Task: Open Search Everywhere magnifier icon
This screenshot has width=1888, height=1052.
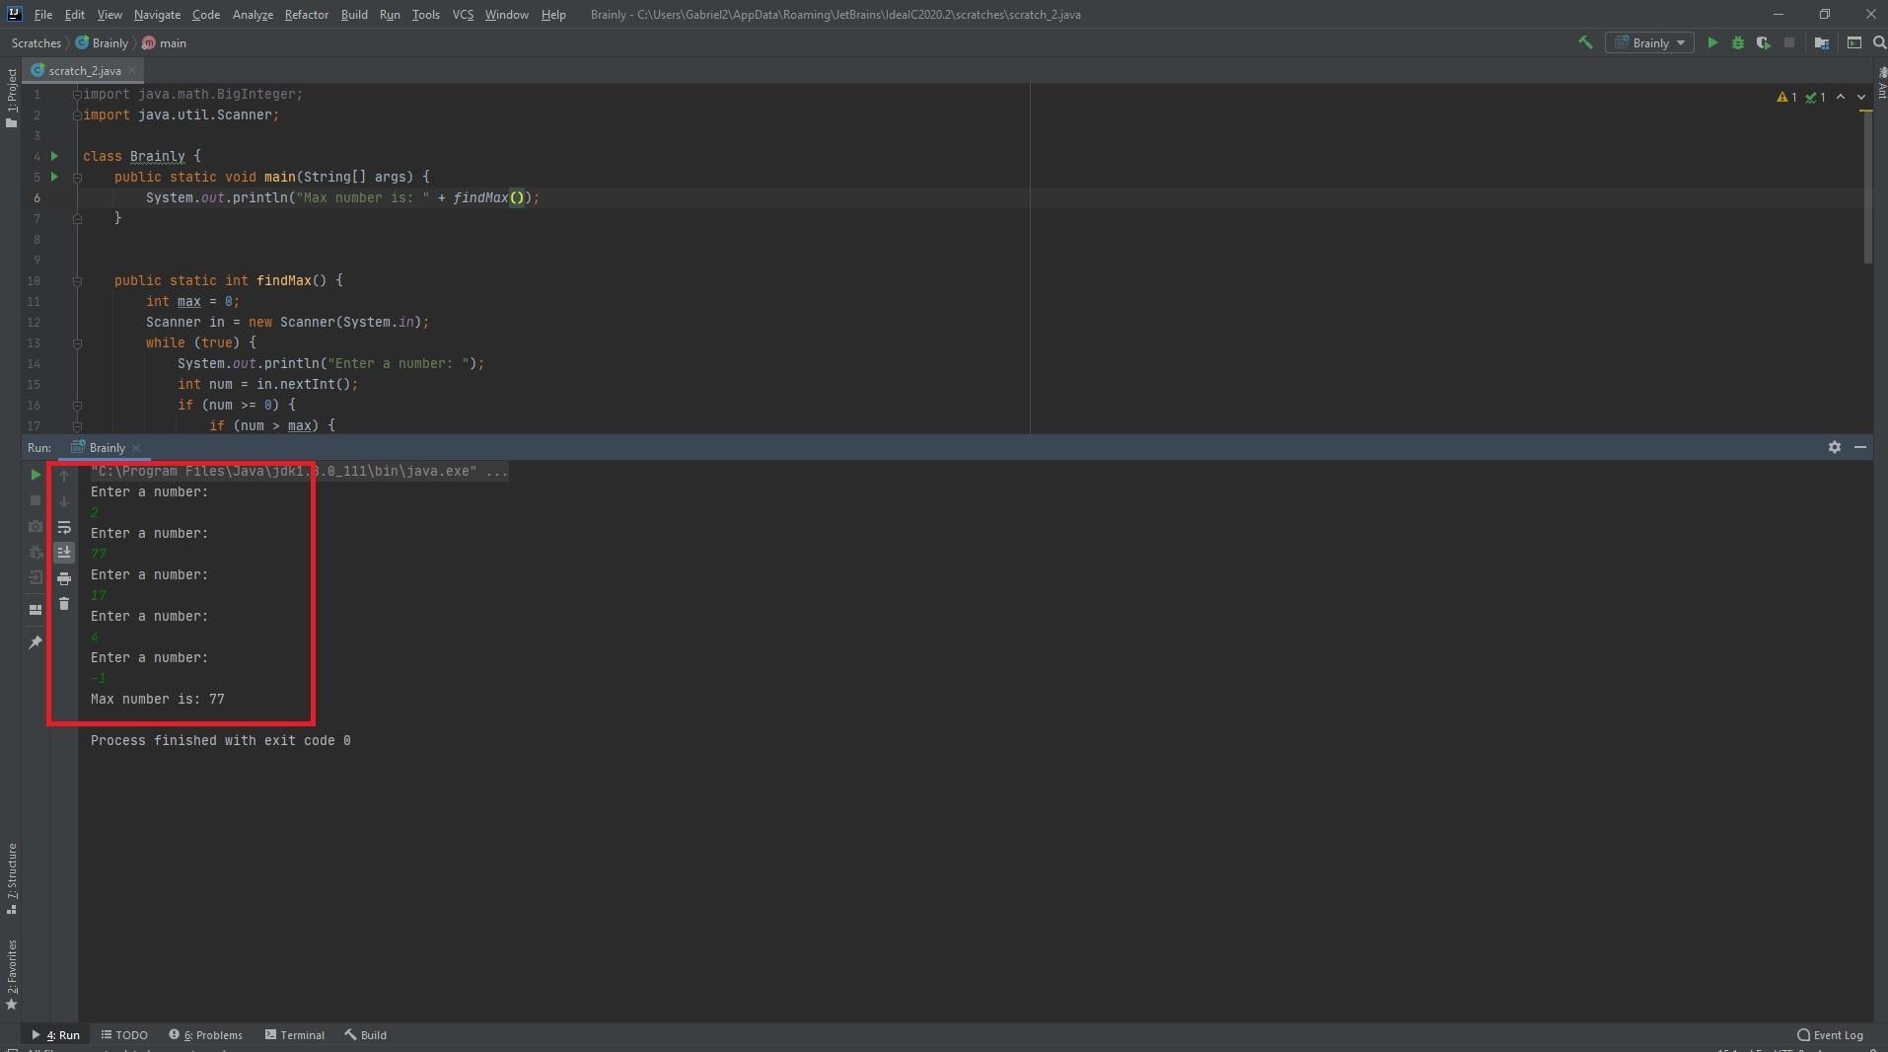Action: tap(1878, 42)
